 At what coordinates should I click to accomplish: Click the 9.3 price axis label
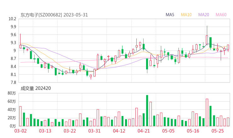point(13,43)
